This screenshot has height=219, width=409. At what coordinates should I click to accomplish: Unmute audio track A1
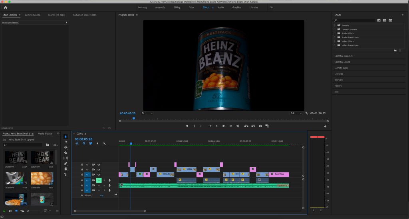point(99,180)
